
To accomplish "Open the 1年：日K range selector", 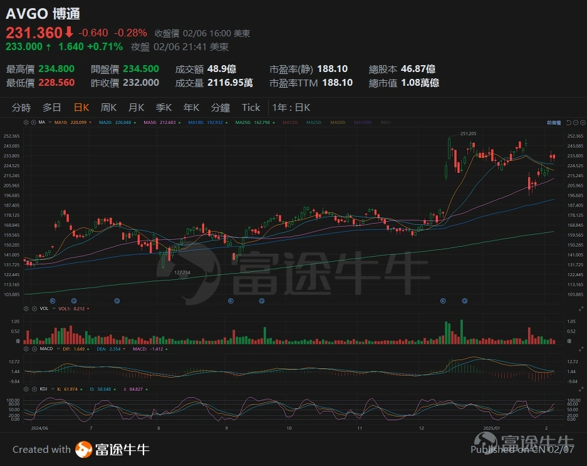I will click(291, 108).
